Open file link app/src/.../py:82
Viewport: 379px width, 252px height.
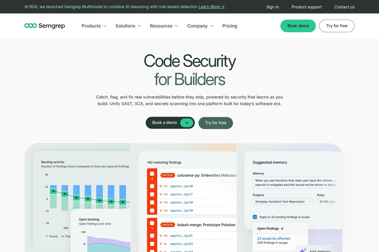(181, 244)
